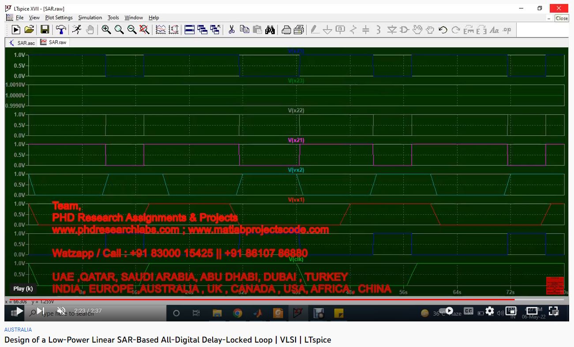
Task: Click the Run simulation toolbar icon
Action: [x=16, y=30]
